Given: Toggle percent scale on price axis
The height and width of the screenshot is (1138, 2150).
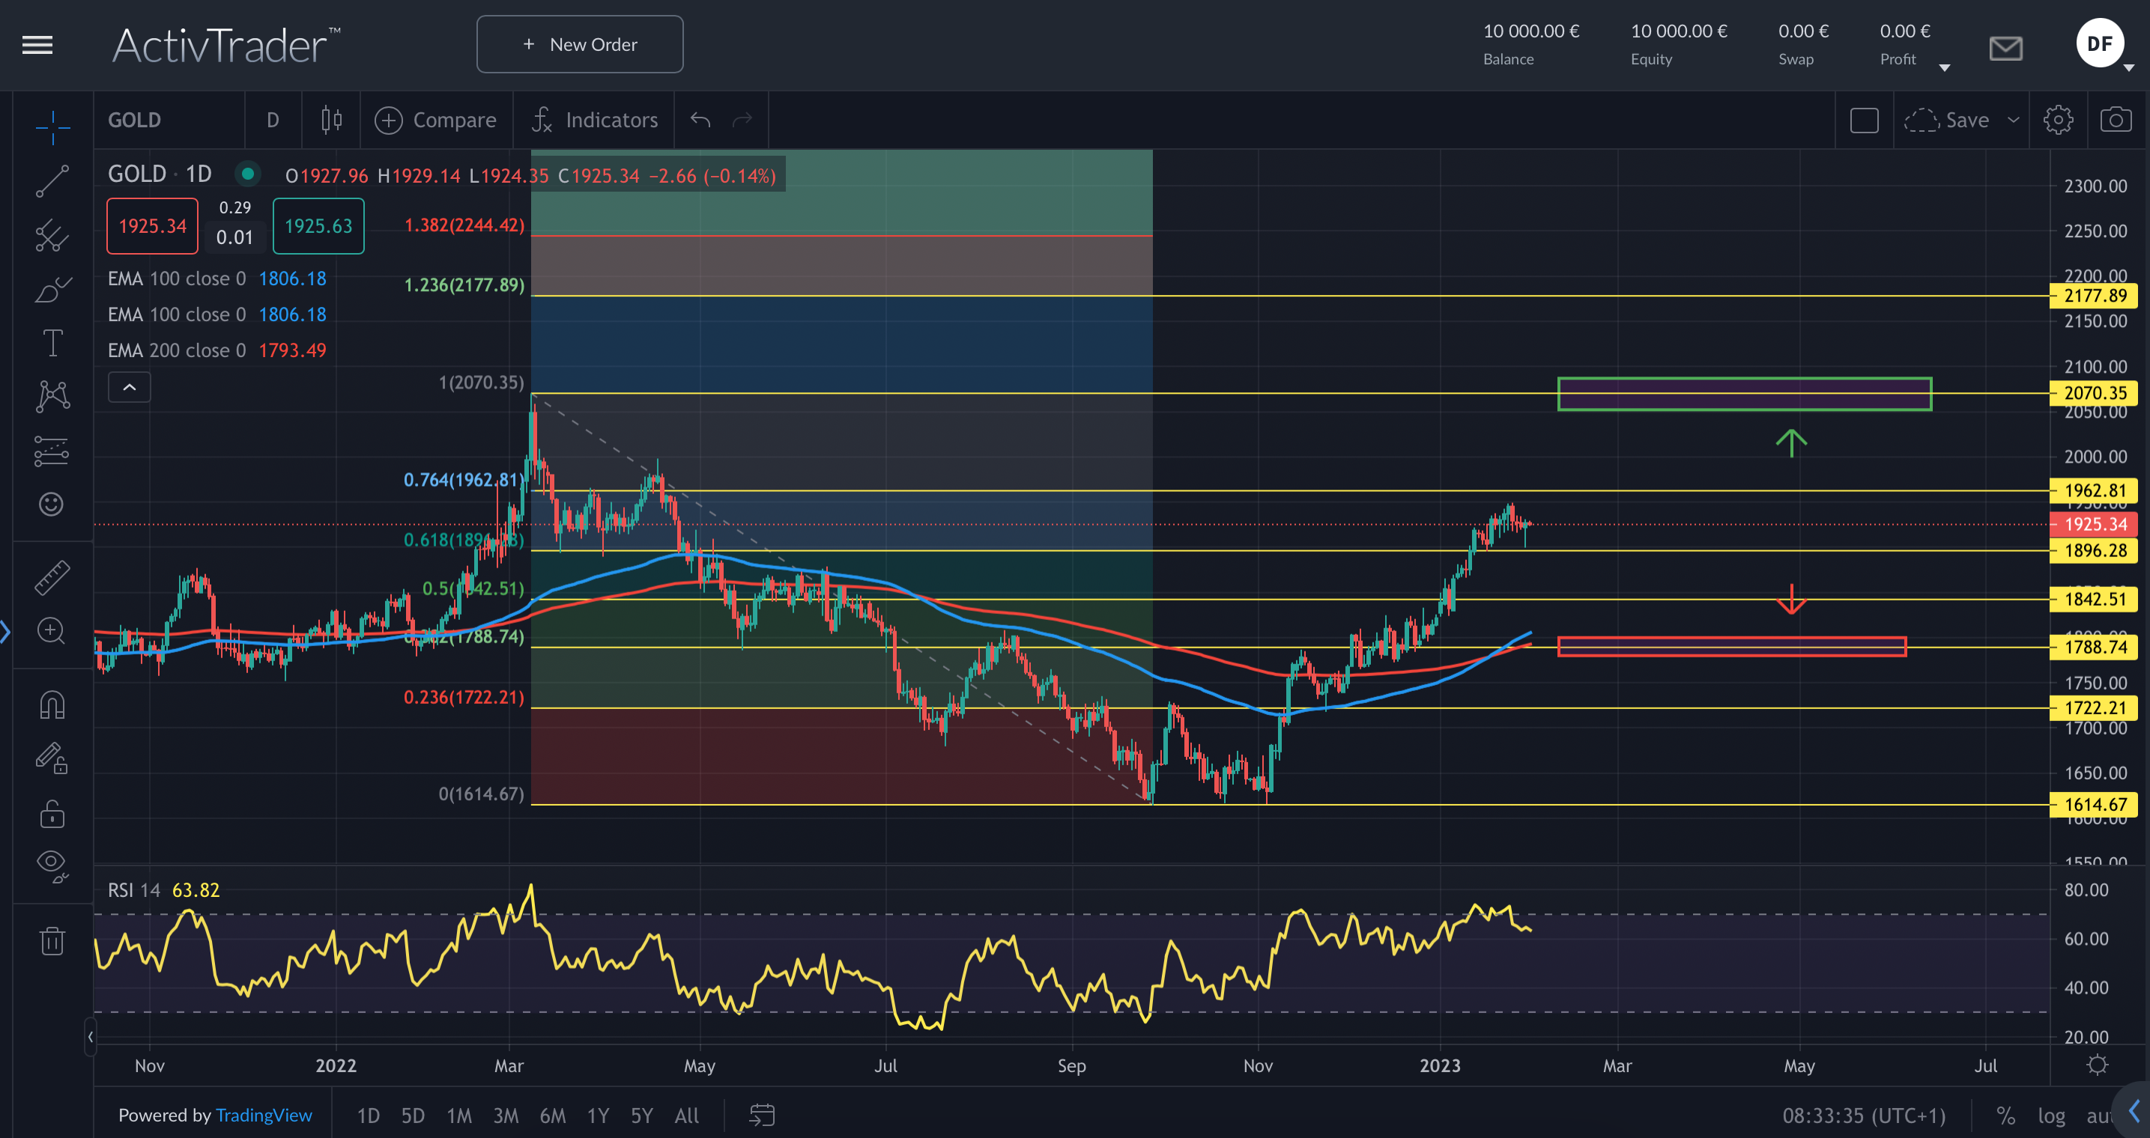Looking at the screenshot, I should click(x=2005, y=1116).
